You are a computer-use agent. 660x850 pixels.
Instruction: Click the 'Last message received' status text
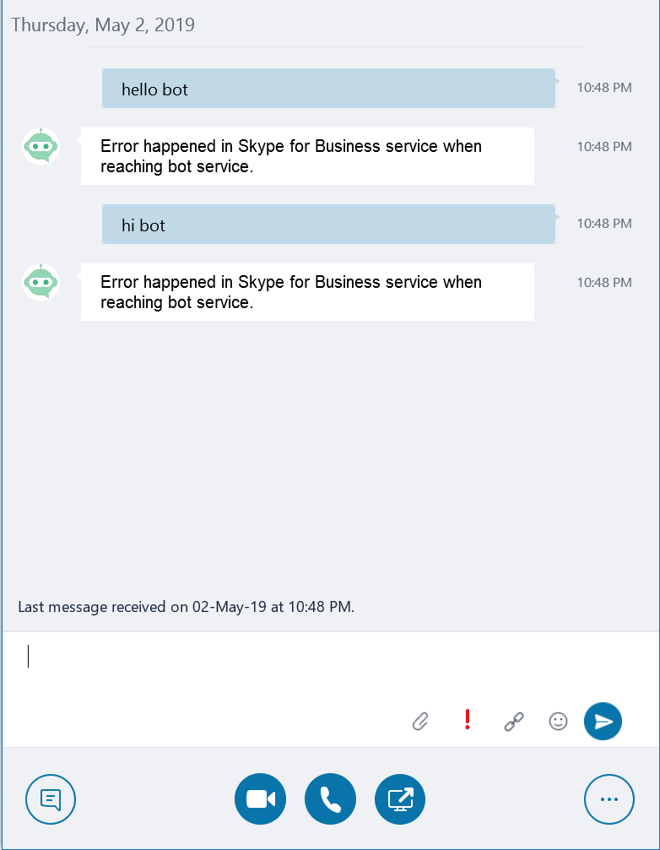(186, 607)
